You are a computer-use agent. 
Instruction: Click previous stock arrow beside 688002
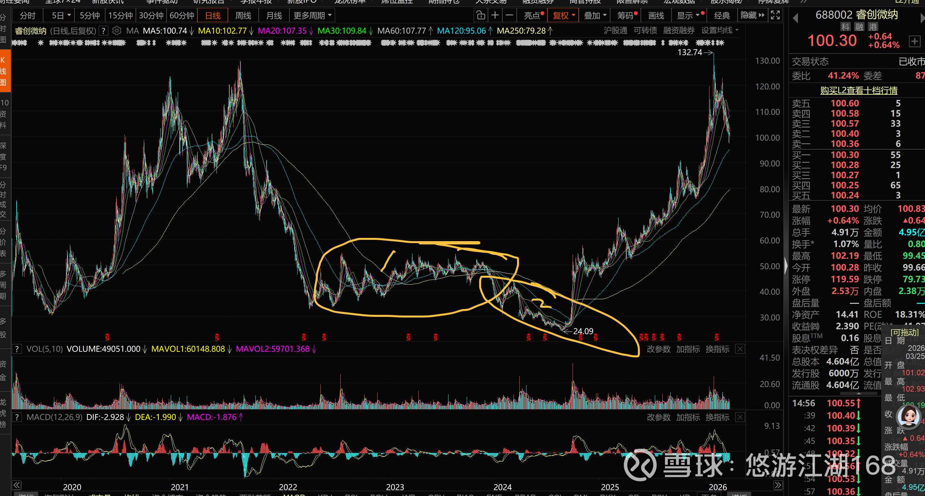click(x=795, y=18)
